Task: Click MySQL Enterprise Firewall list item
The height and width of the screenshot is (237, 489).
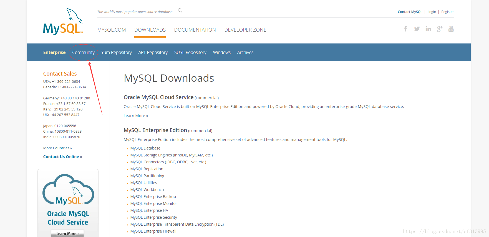Action: [x=153, y=231]
